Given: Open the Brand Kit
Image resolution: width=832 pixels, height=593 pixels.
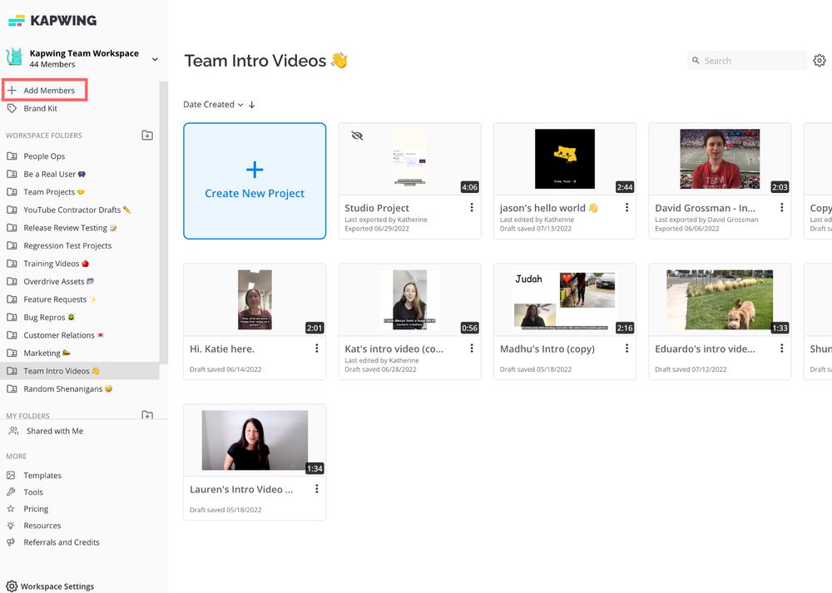Looking at the screenshot, I should click(37, 108).
